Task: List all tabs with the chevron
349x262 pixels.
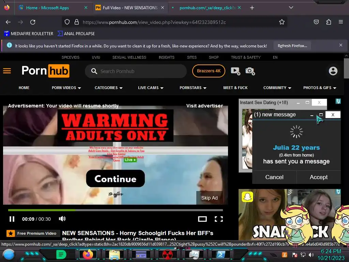Action: [291, 8]
